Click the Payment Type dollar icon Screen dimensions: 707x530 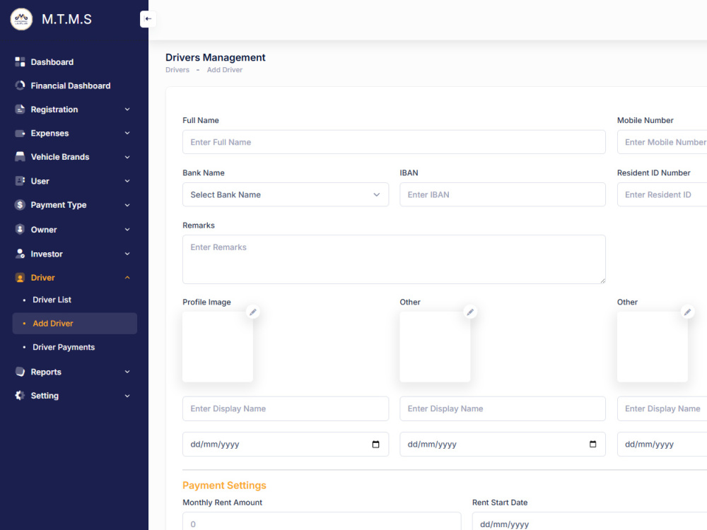[20, 205]
